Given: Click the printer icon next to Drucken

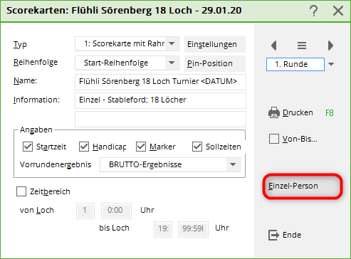Looking at the screenshot, I should (x=274, y=112).
